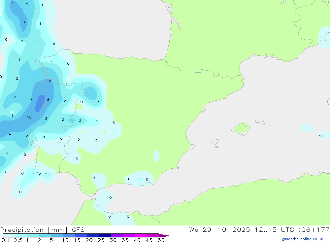Click the '30' legend scale label
This screenshot has width=330, height=242.
coord(113,240)
